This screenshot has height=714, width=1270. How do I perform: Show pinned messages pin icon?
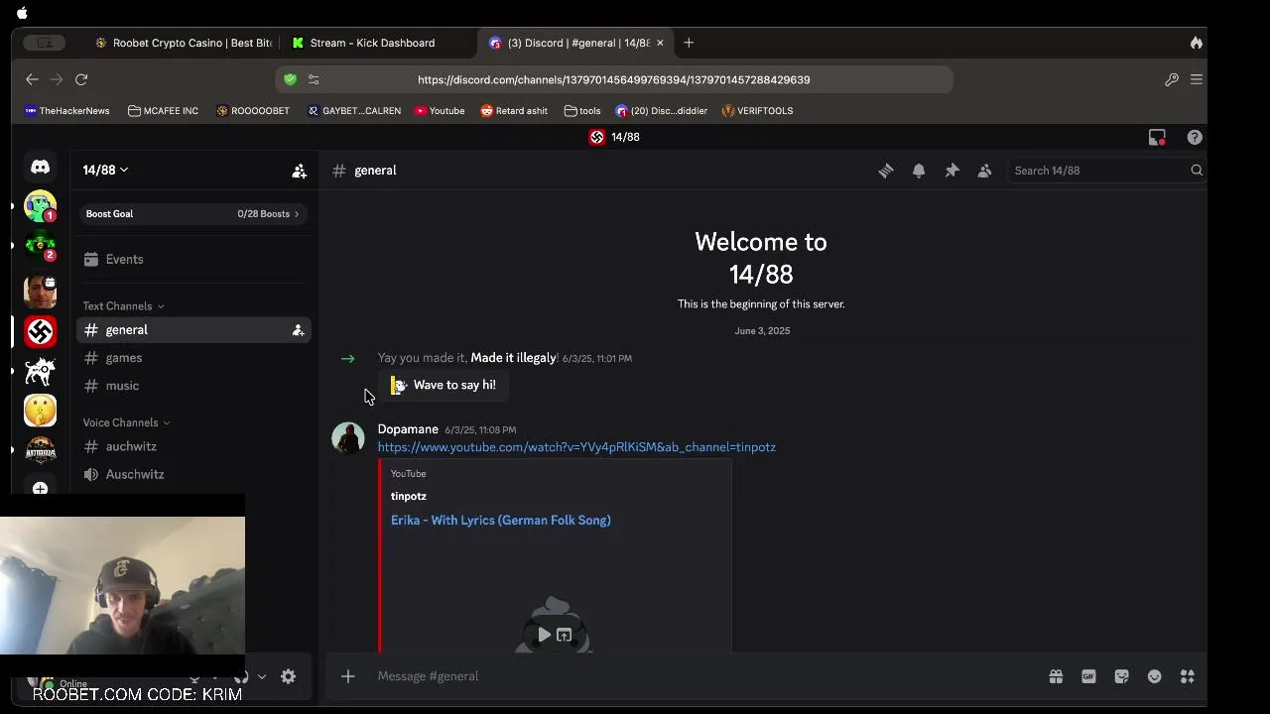952,171
